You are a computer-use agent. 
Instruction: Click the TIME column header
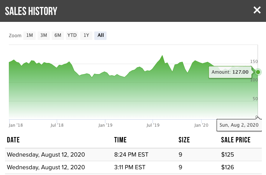coord(120,140)
